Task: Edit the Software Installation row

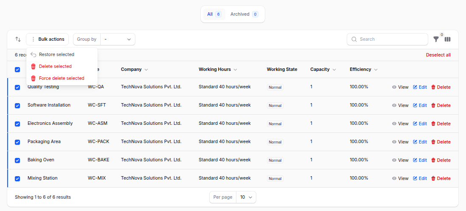Action: [420, 105]
